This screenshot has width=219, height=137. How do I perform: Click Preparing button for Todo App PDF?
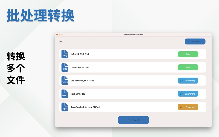[x=188, y=107]
